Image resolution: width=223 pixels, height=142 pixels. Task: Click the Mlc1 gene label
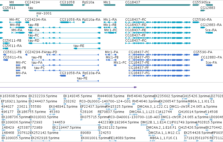coord(107,2)
